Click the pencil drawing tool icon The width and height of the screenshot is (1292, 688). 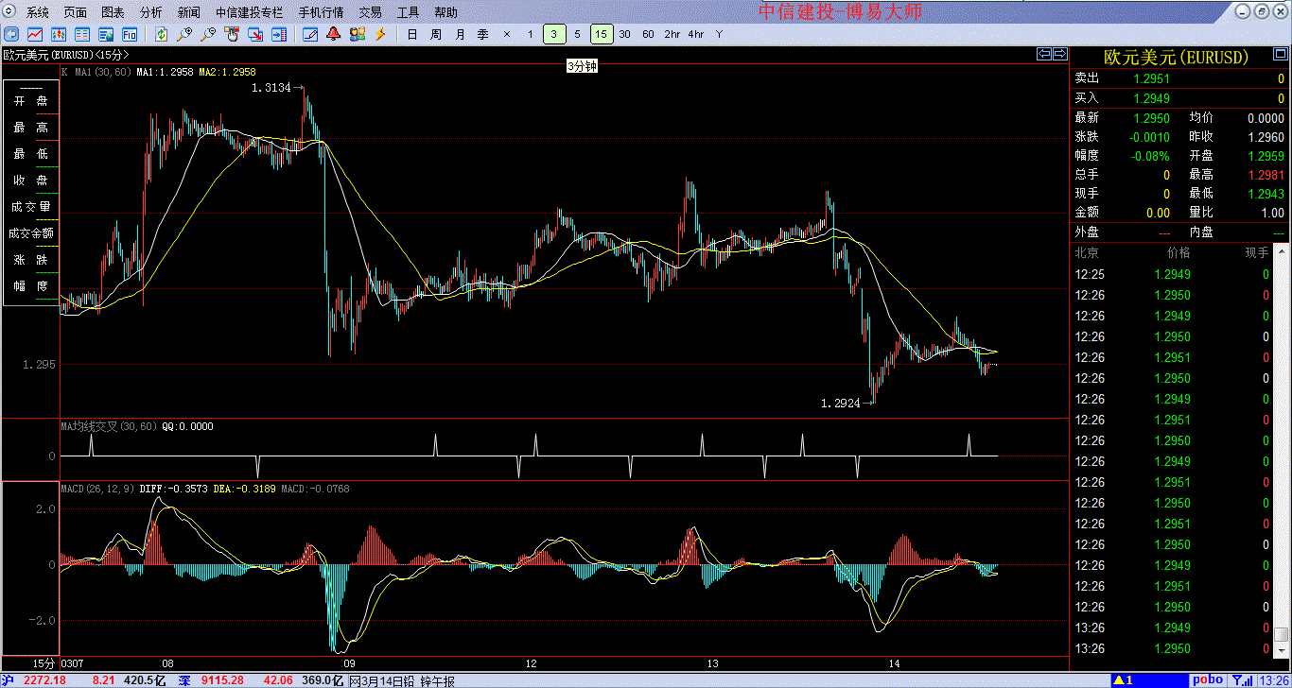click(x=310, y=35)
